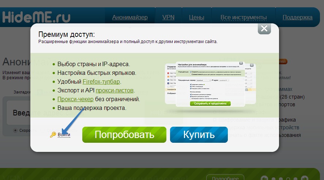Image resolution: width=324 pixels, height=180 pixels.
Task: Expand Все инструменты menu
Action: pos(244,17)
